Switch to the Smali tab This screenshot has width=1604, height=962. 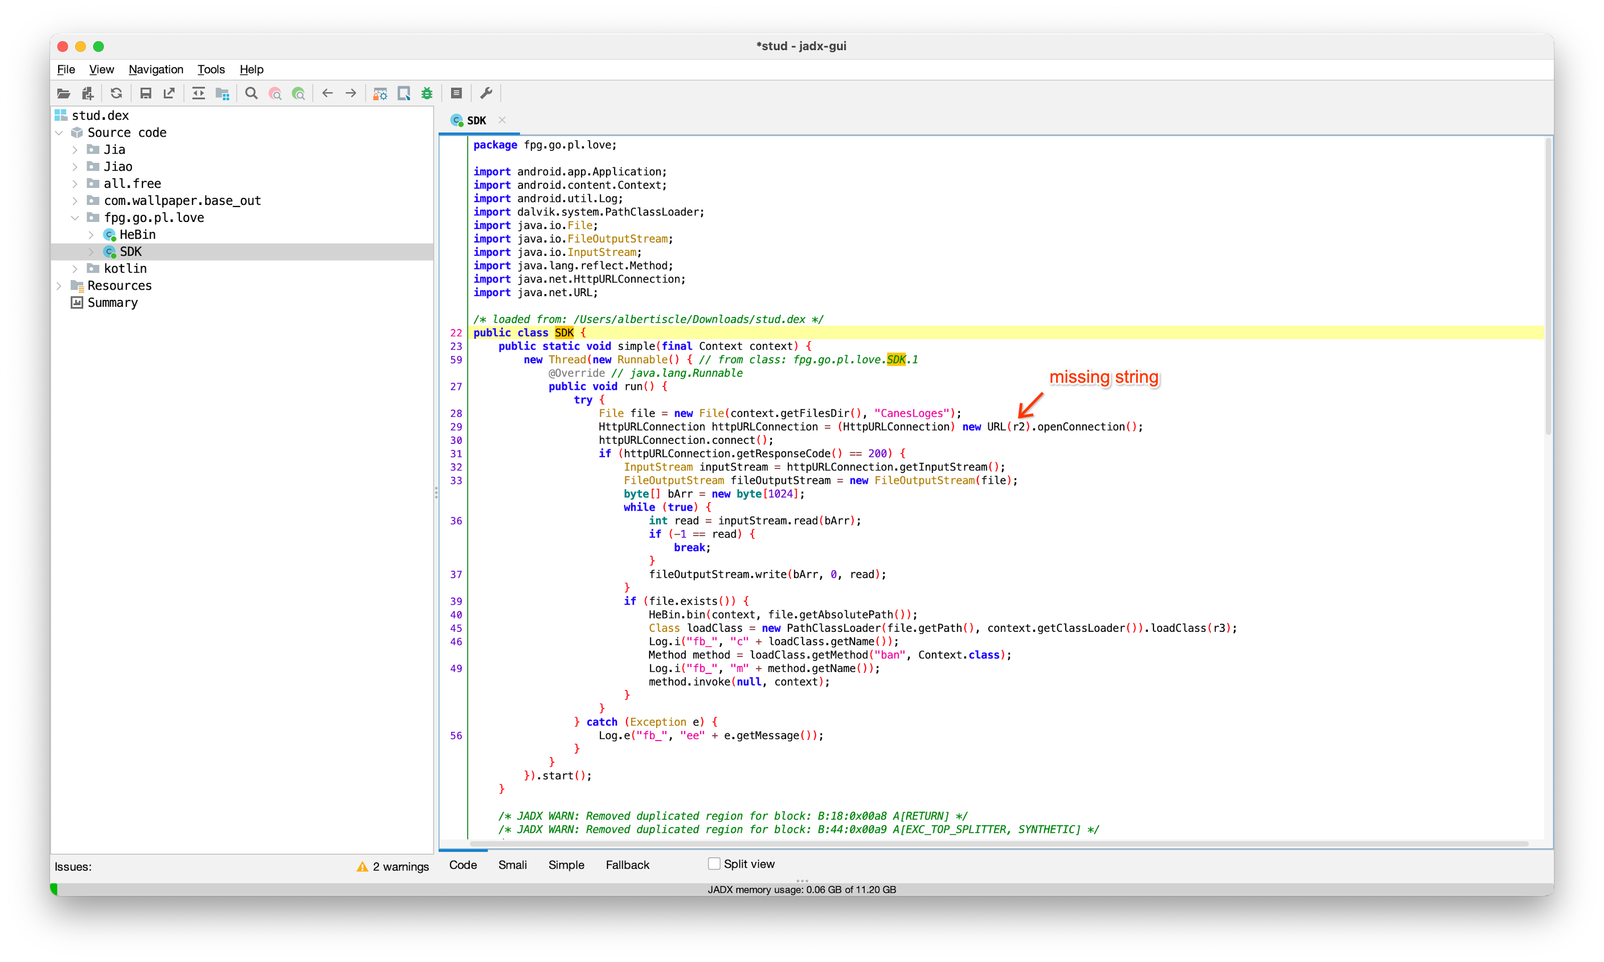512,865
